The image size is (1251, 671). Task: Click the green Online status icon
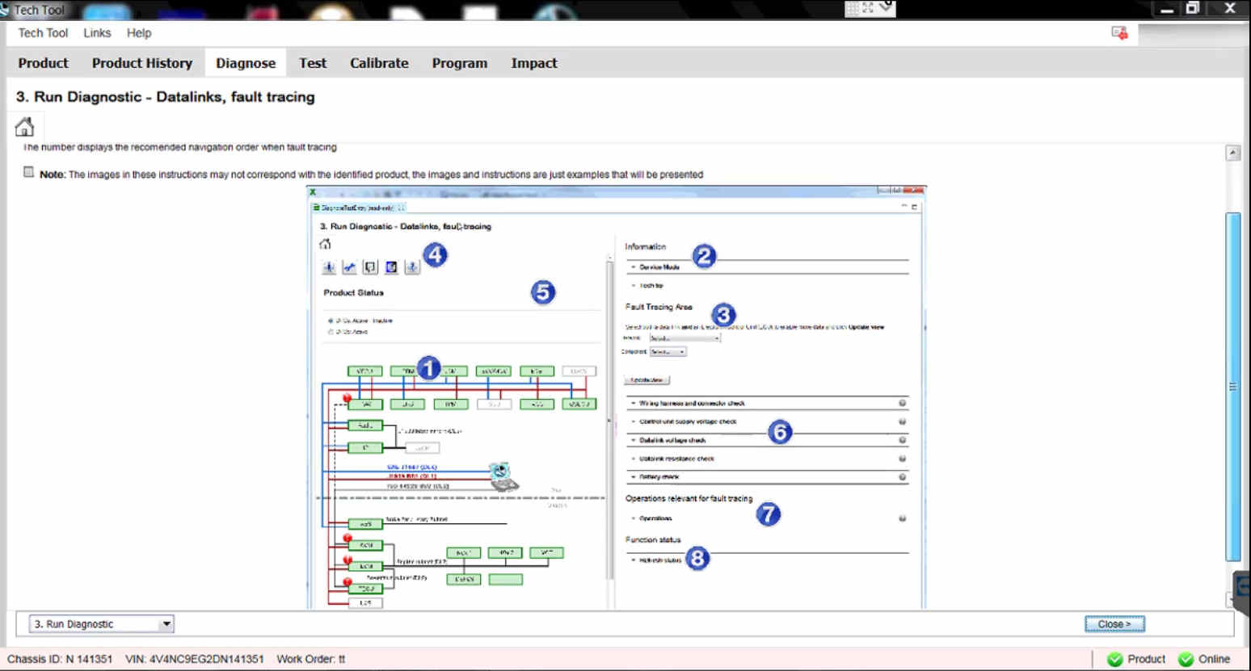[1186, 659]
